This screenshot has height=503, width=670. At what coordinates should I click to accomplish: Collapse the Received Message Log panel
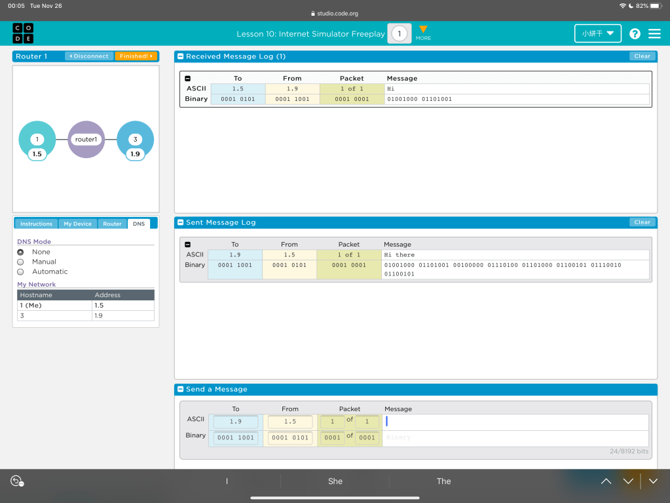pyautogui.click(x=181, y=56)
